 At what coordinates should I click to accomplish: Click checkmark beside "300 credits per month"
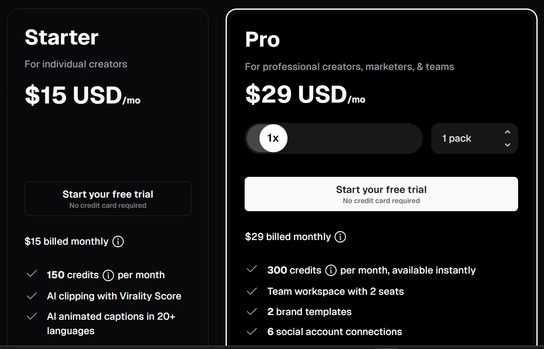pos(252,270)
